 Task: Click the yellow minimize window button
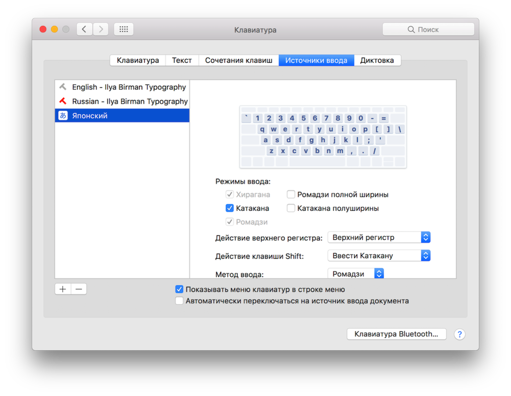[x=55, y=29]
